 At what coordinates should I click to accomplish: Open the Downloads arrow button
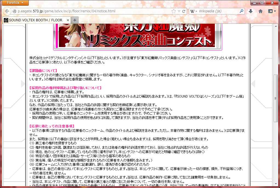(x=250, y=11)
